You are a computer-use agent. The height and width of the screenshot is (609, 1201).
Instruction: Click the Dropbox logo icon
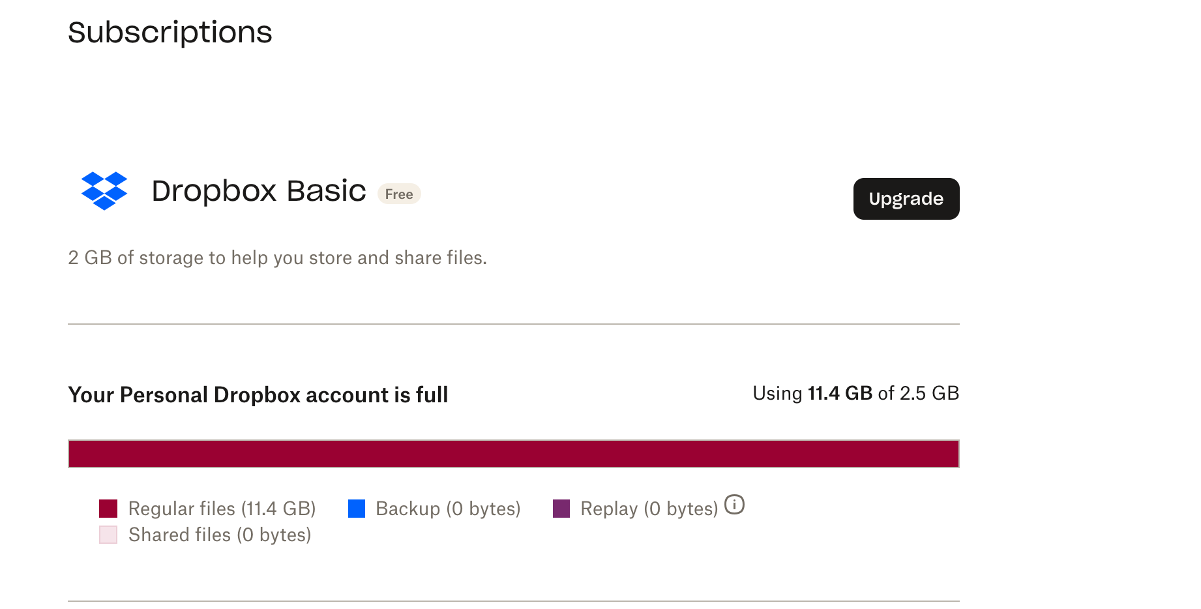click(x=104, y=192)
